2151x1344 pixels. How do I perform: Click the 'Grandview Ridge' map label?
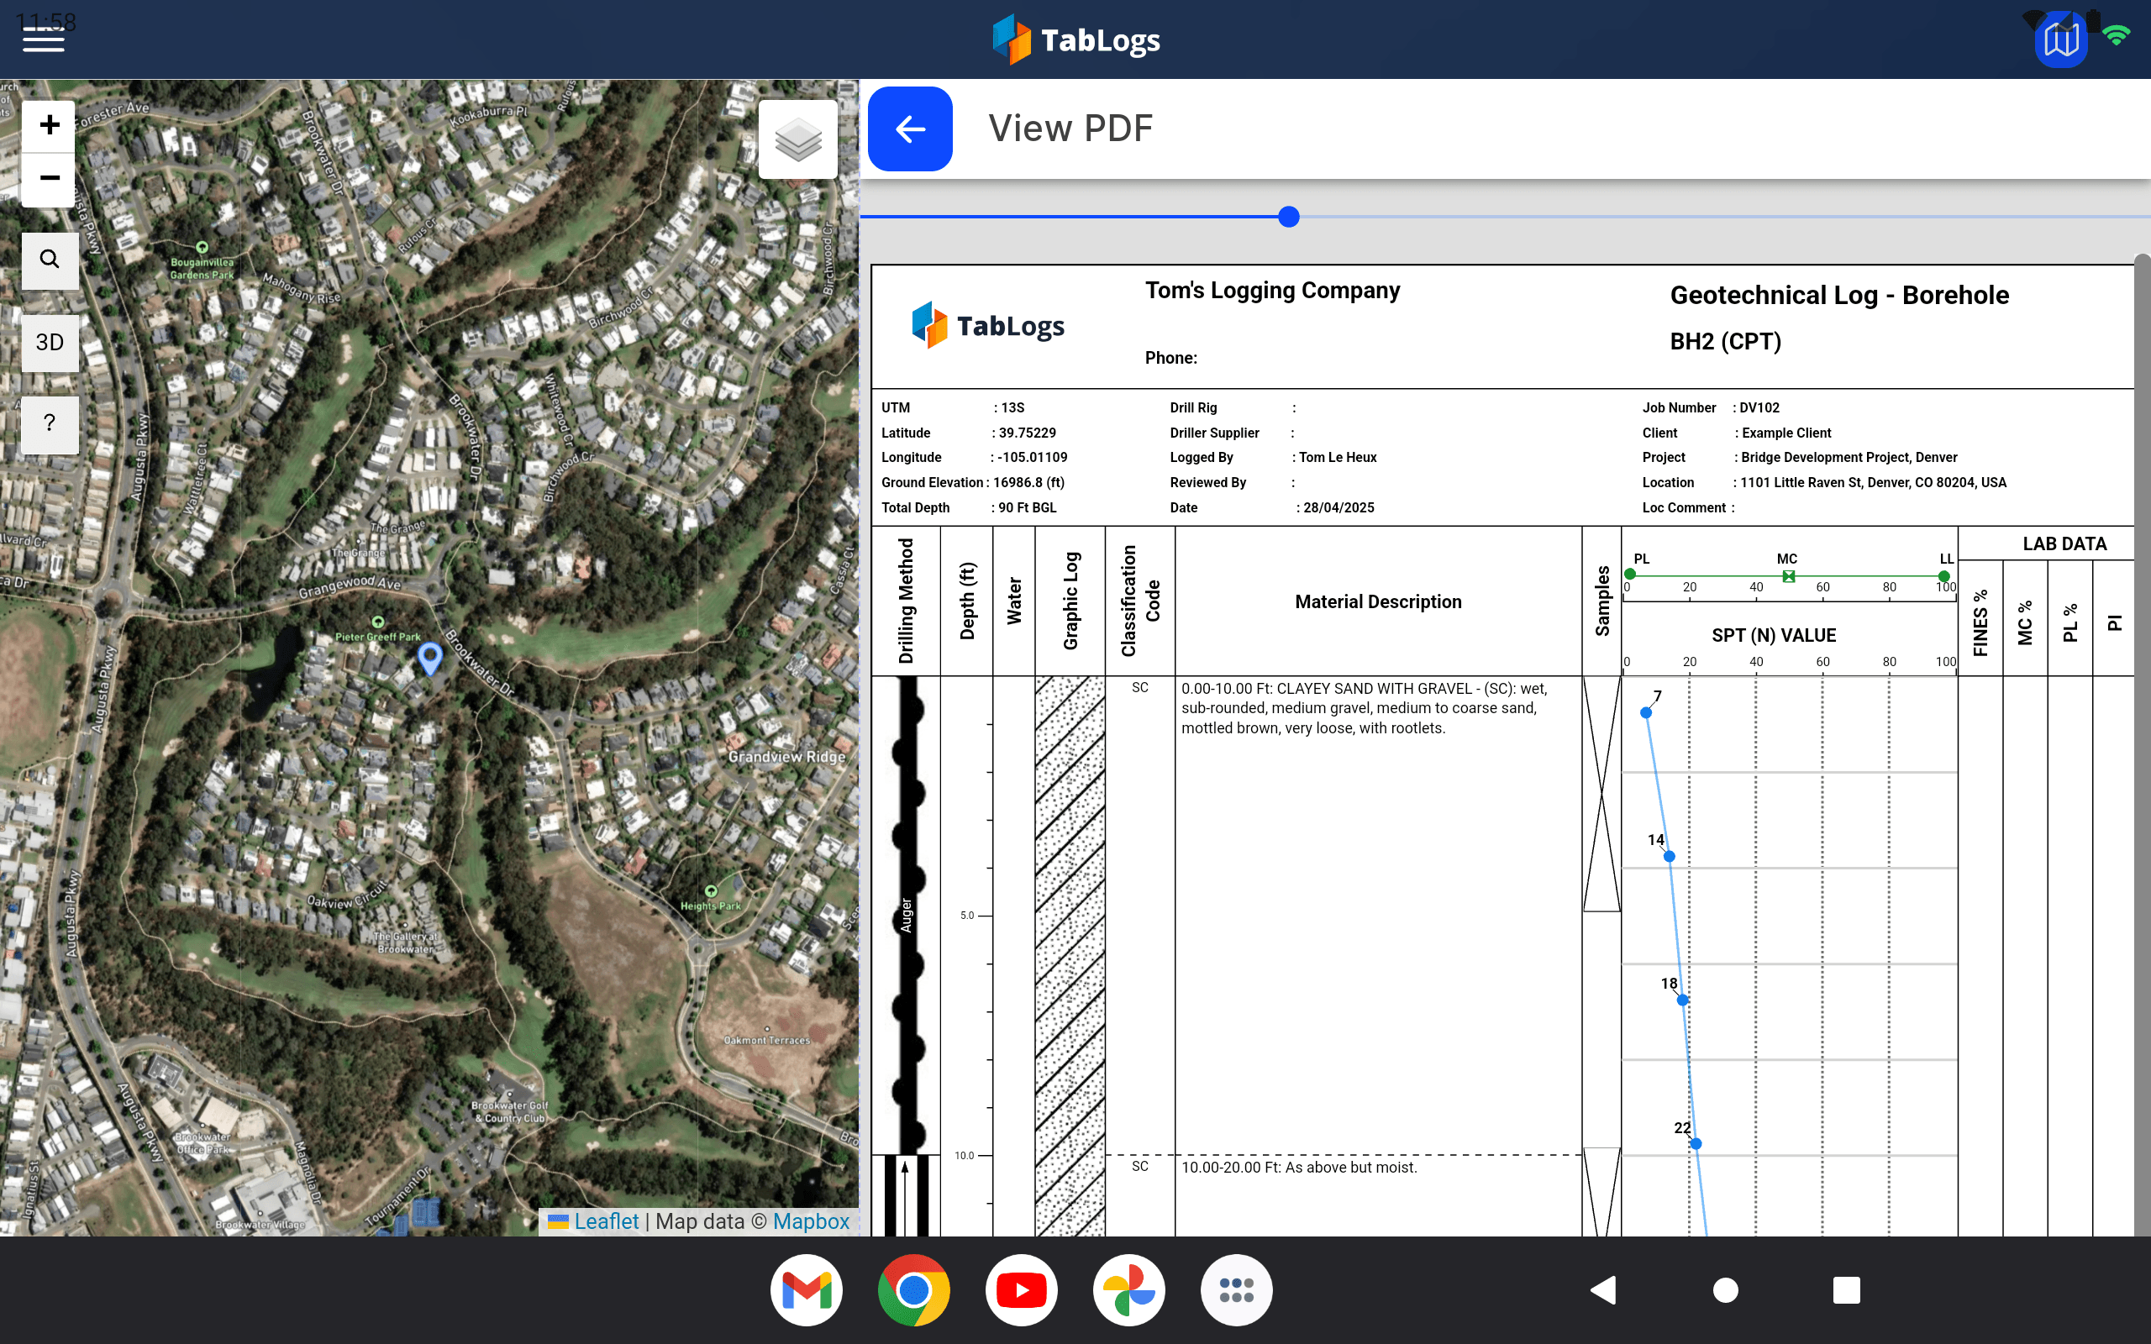click(x=786, y=757)
